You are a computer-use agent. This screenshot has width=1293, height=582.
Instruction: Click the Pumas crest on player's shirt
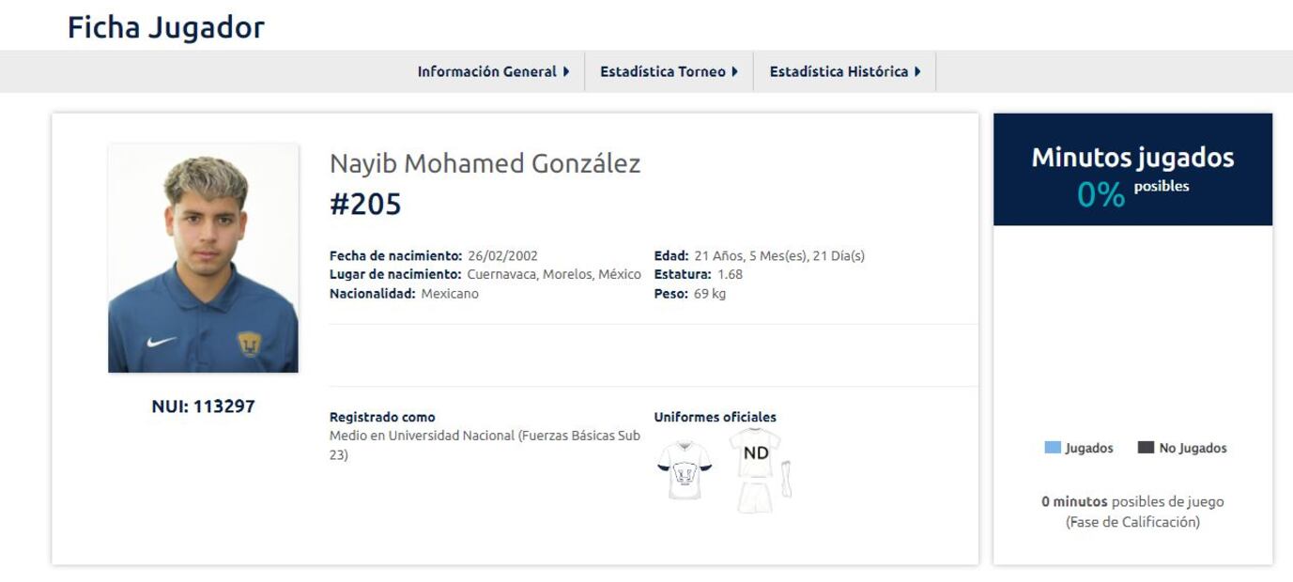249,344
